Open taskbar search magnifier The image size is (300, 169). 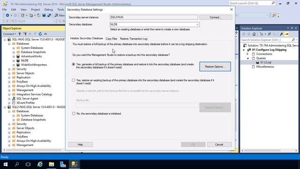point(17,164)
